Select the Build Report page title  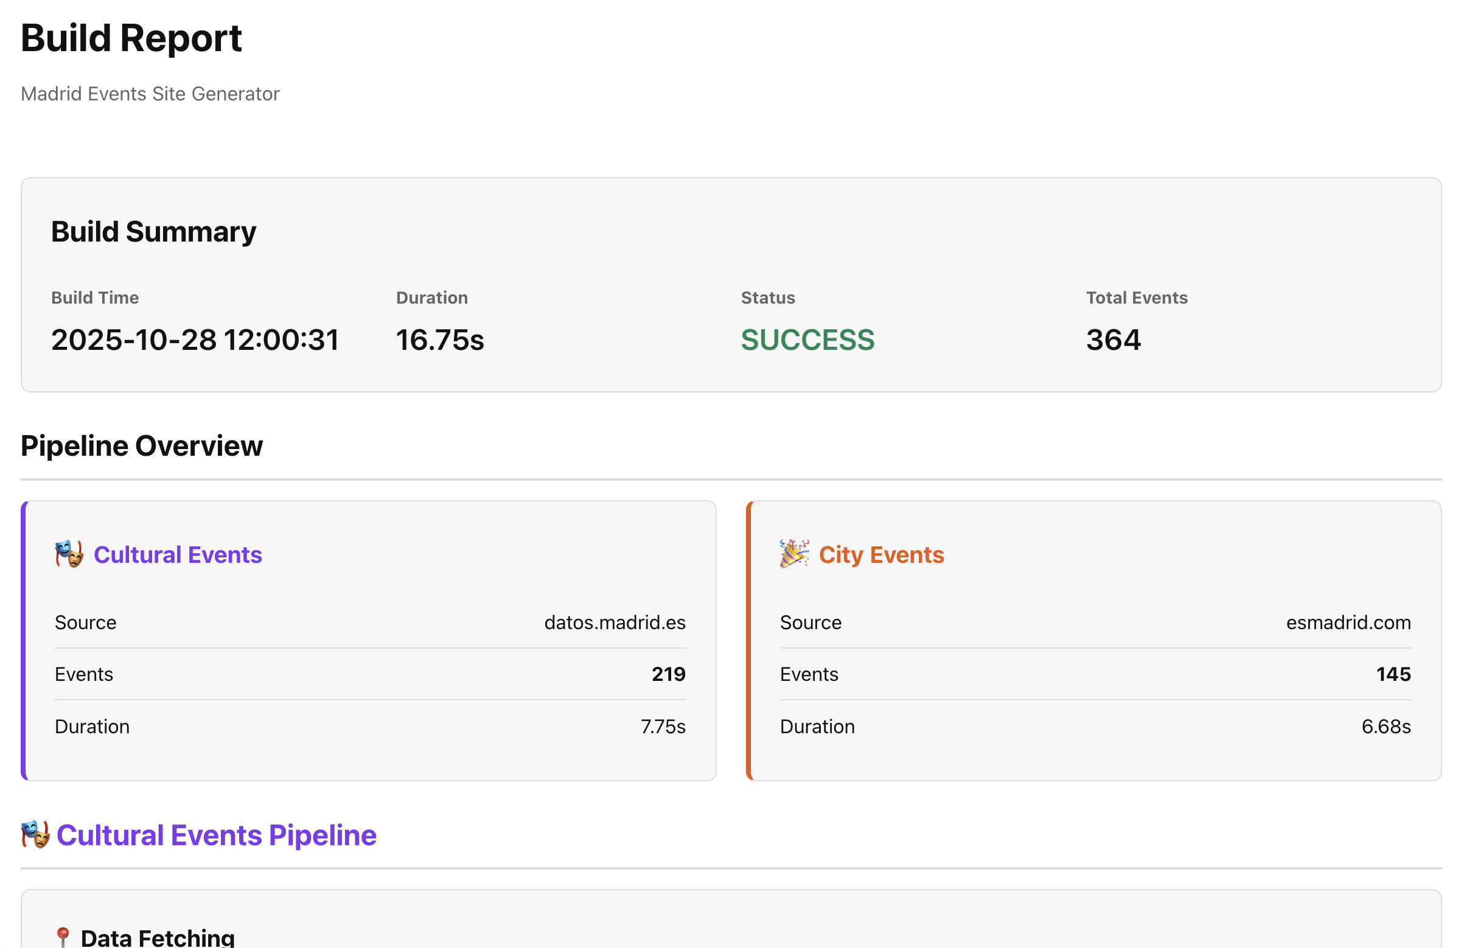point(131,38)
